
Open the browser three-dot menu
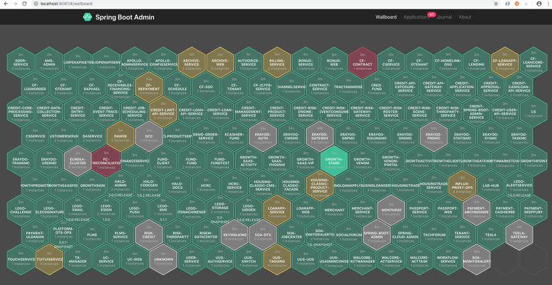[x=548, y=4]
